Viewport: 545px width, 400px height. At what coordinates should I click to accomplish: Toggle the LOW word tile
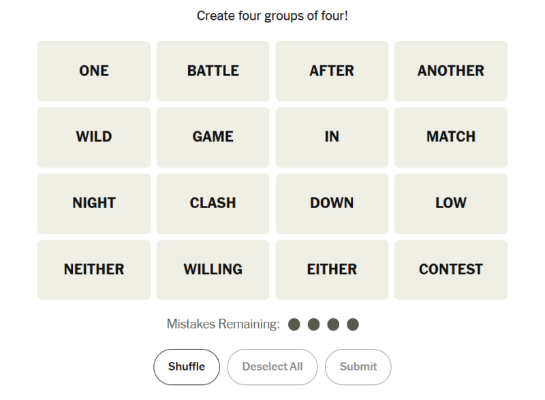(451, 203)
